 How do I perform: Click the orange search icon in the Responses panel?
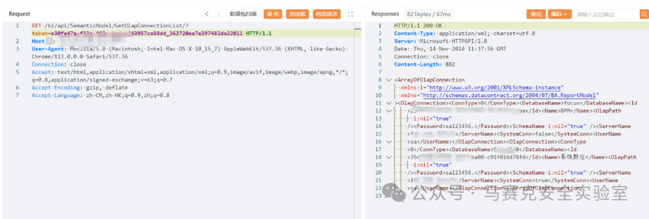point(644,14)
